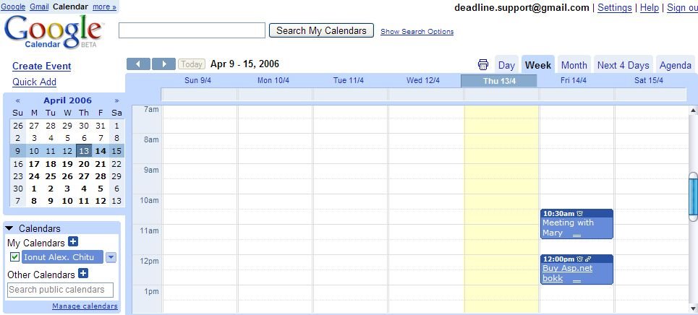Click the reminder icon on the 10:30am event

579,214
